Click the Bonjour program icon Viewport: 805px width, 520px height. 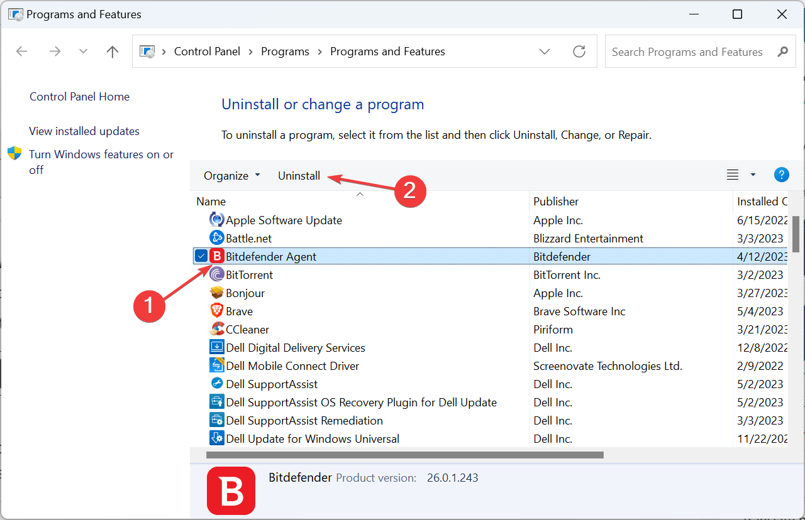[x=216, y=293]
